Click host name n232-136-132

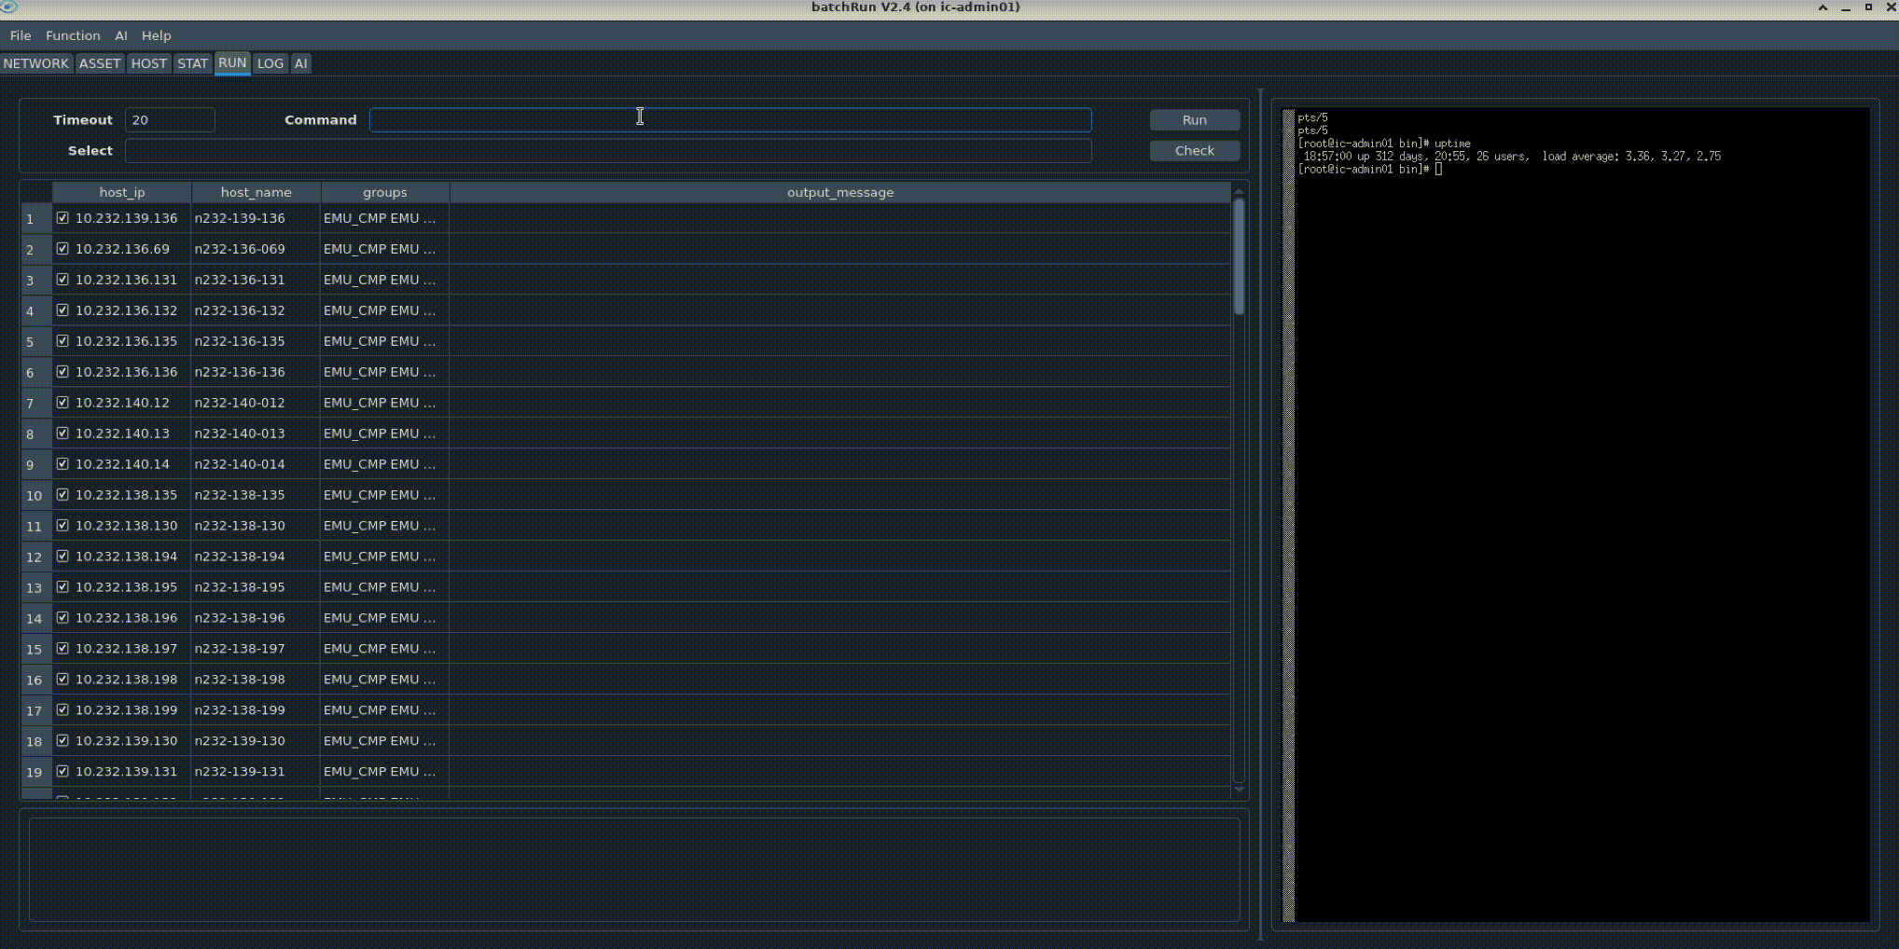[x=240, y=310]
